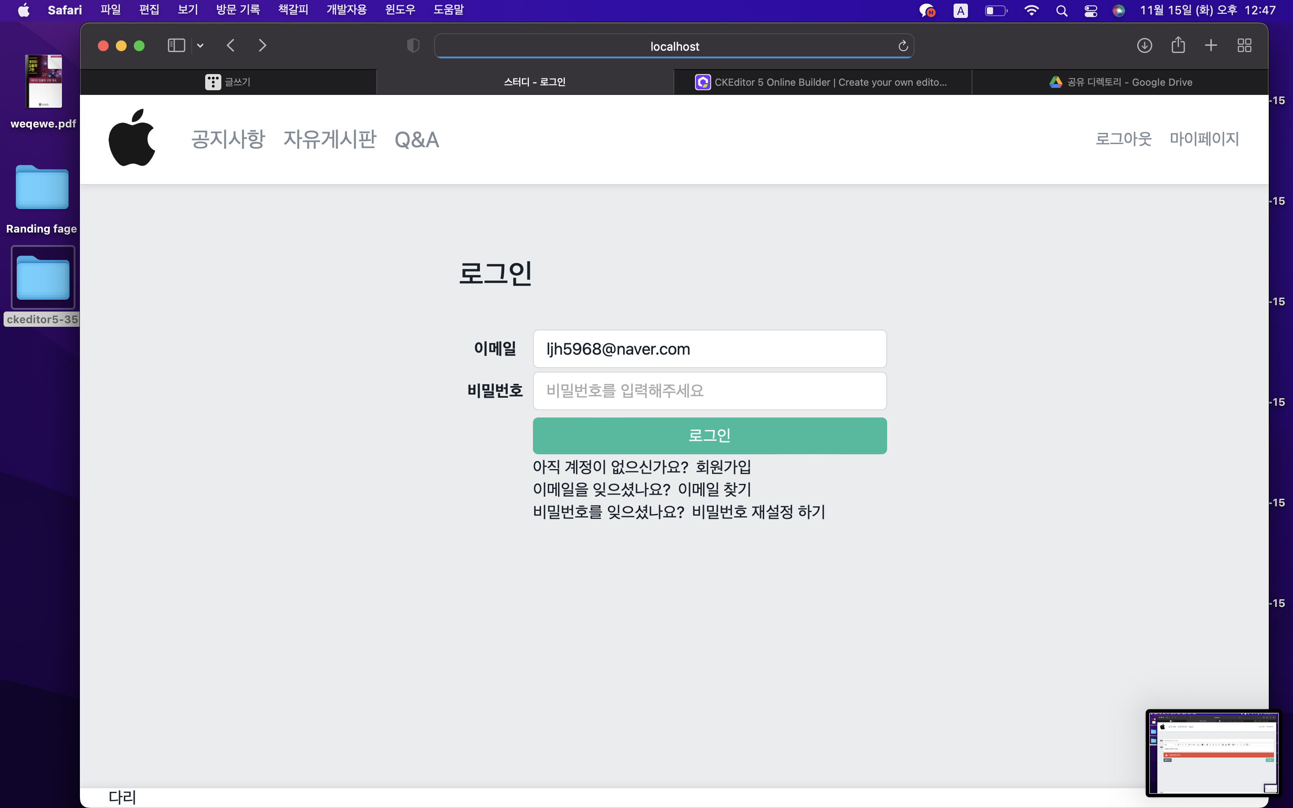The image size is (1293, 808).
Task: Click the 회원가입 link
Action: (x=723, y=466)
